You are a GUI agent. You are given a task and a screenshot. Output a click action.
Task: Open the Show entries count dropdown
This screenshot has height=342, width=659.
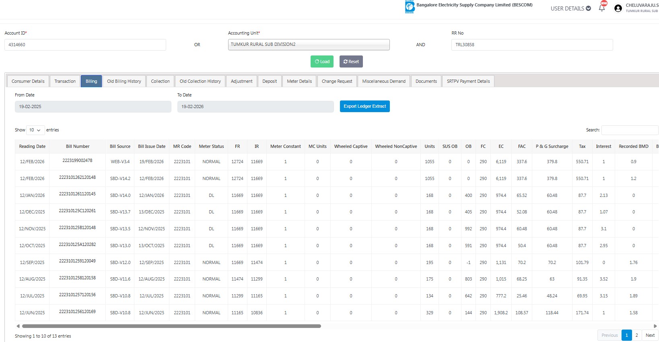[35, 130]
